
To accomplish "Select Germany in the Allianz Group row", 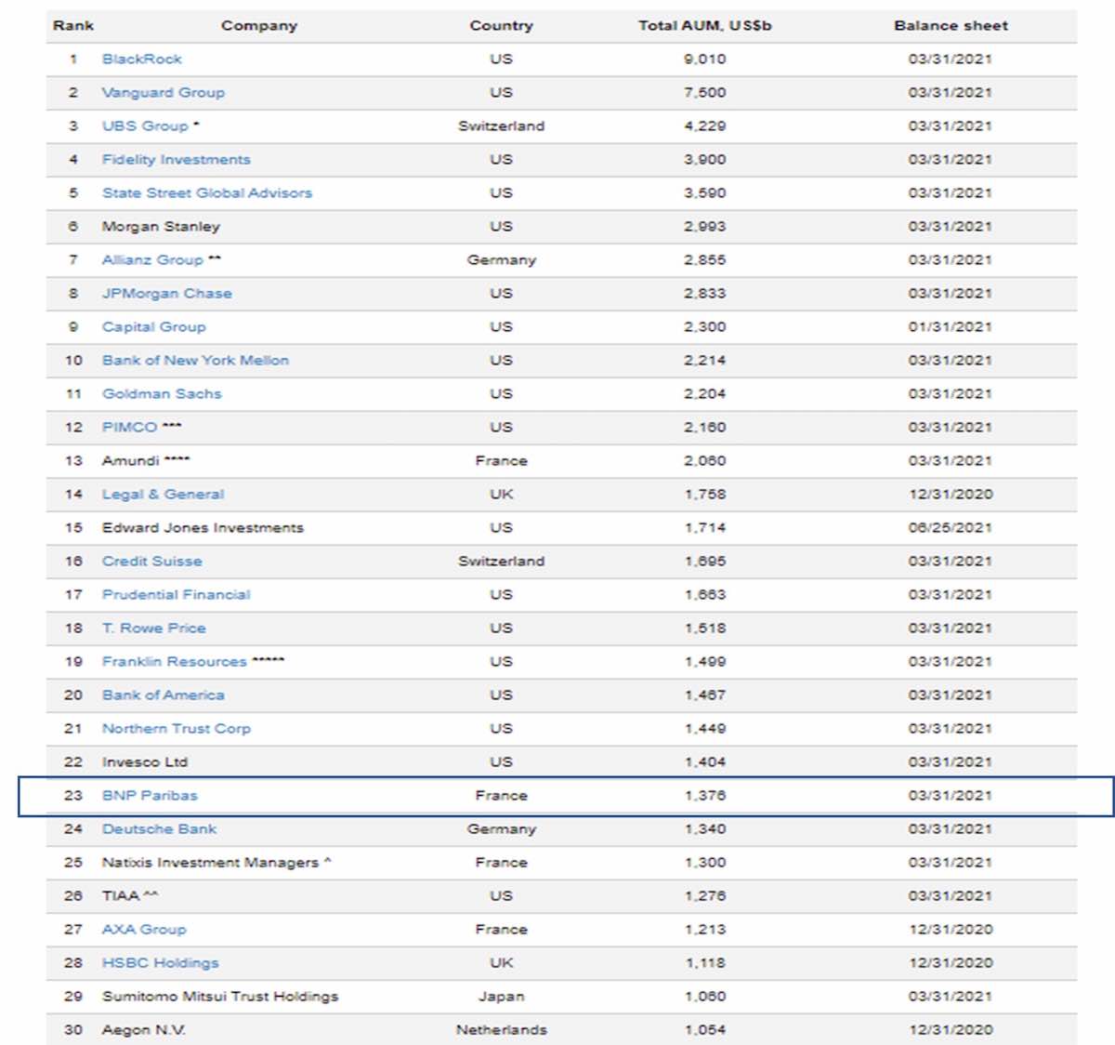I will click(x=502, y=259).
